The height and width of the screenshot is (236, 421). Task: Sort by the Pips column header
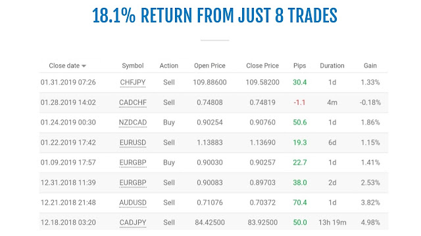300,66
